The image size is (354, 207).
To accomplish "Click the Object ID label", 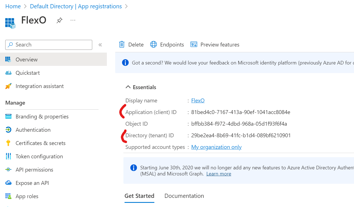I will 137,124.
